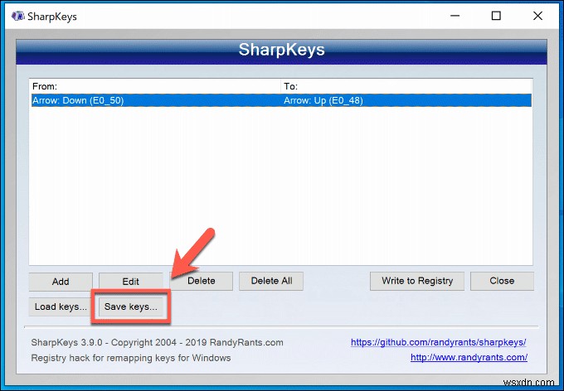
Task: Click the SharpKeys title bar icon
Action: (x=17, y=17)
